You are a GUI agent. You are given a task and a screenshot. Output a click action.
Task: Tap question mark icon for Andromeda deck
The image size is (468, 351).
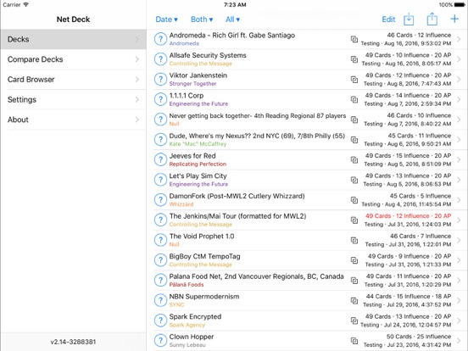pos(160,39)
